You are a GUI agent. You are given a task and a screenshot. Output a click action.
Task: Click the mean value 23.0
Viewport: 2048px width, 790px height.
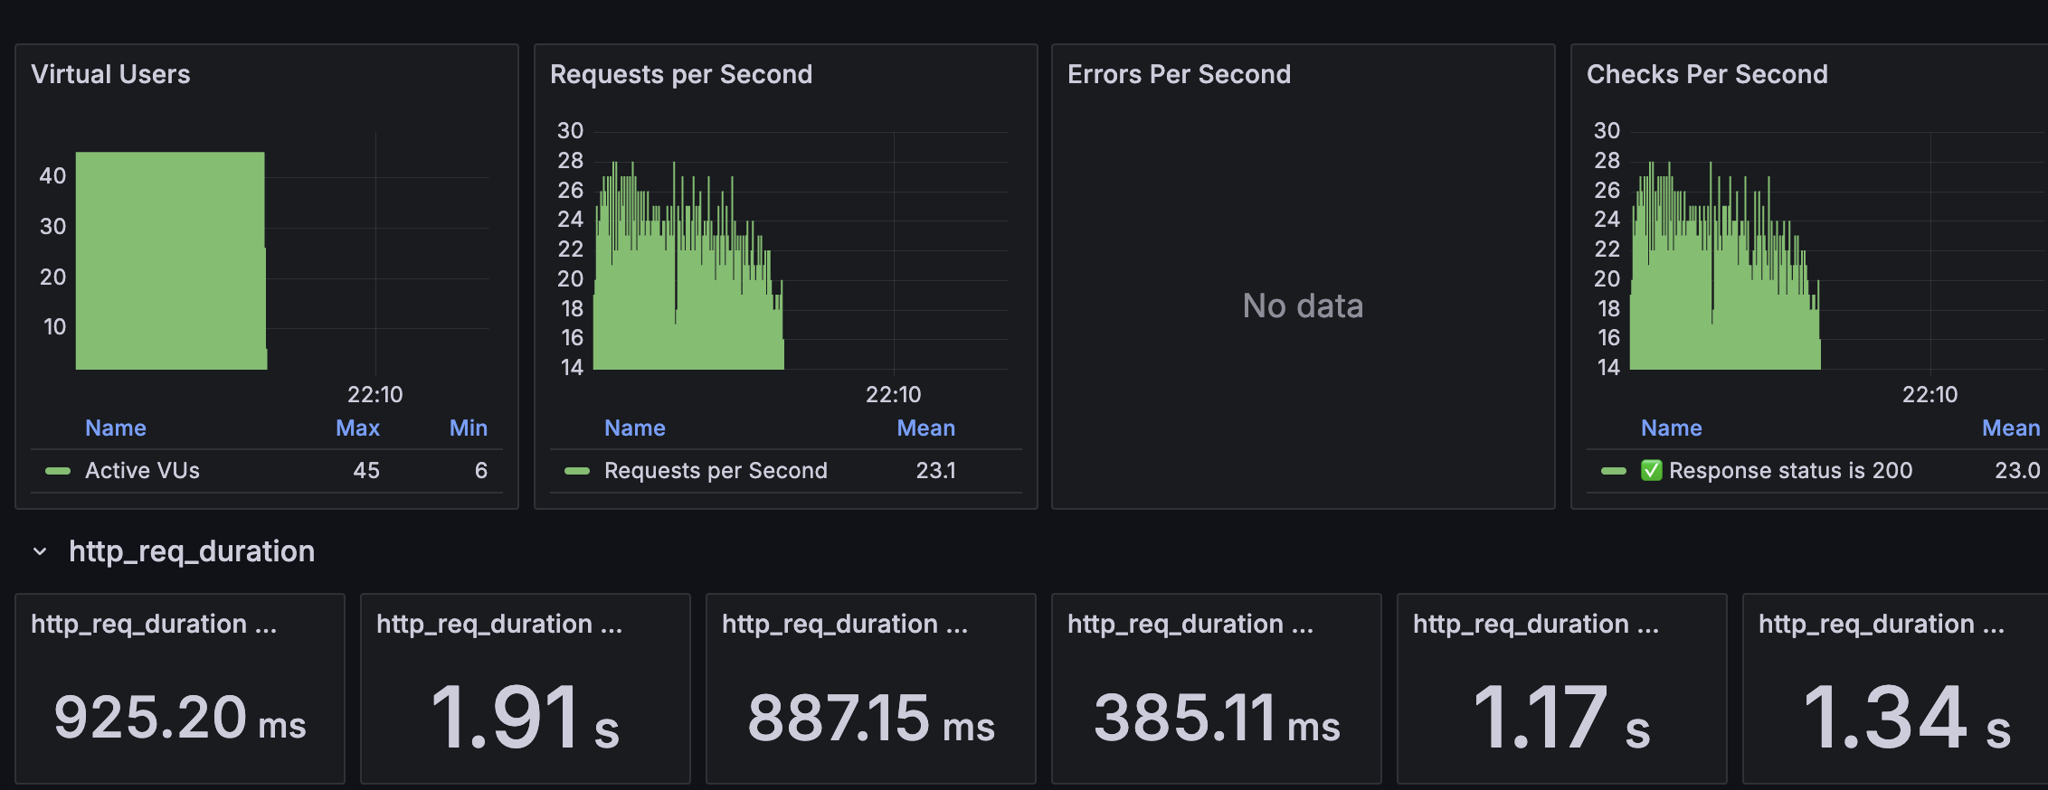point(2018,470)
